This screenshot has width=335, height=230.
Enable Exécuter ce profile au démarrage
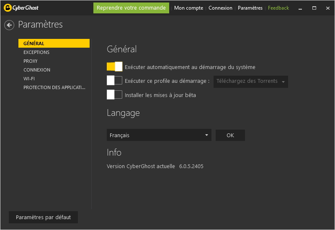[x=114, y=80]
